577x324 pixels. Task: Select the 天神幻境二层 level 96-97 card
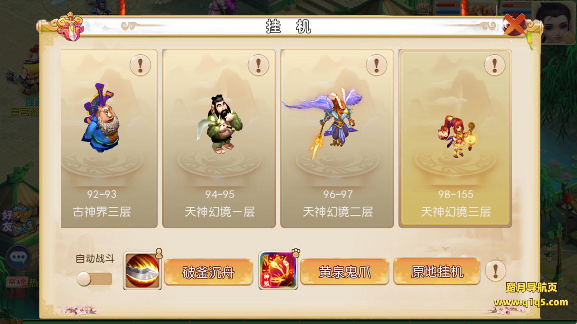pyautogui.click(x=337, y=139)
